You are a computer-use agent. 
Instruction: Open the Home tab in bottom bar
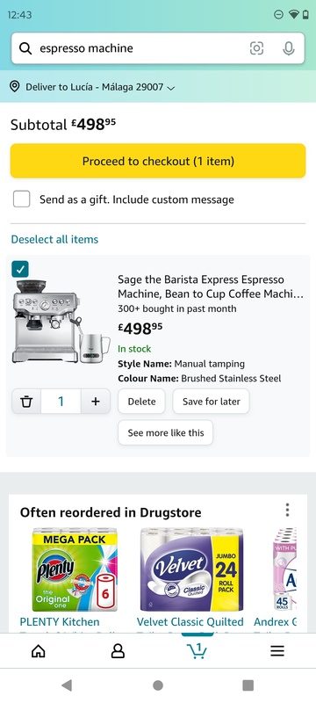click(x=39, y=651)
